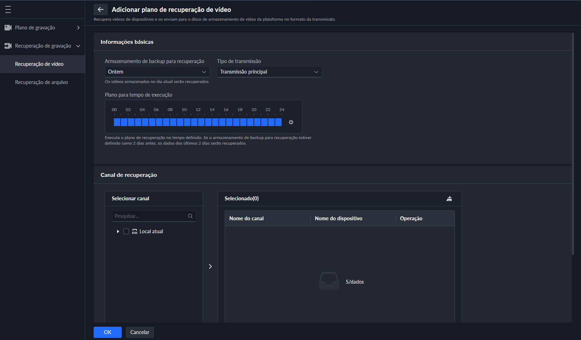
Task: Click the Plano de gravação camera icon
Action: pyautogui.click(x=8, y=28)
